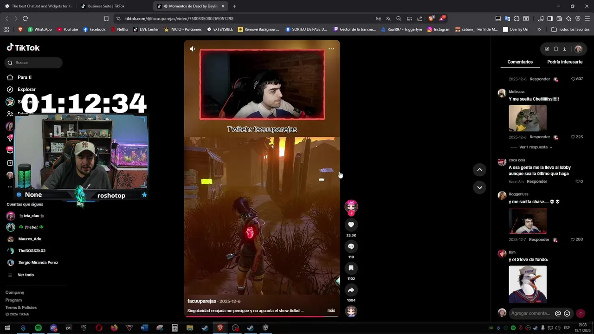This screenshot has height=334, width=594.
Task: Open the Brave Wallet icon
Action: click(x=559, y=19)
